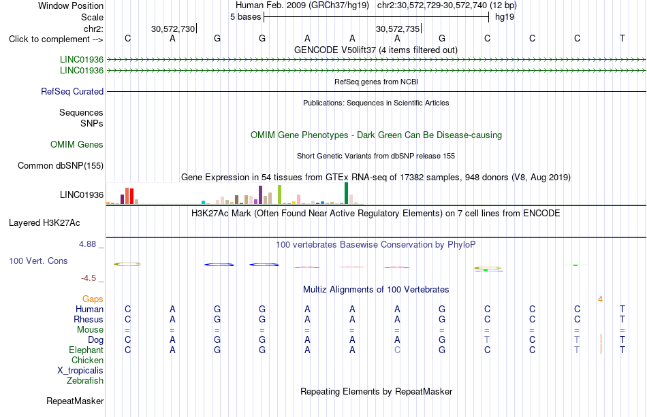Viewport: 647px width, 417px height.
Task: Open 'Publications: Sequences in Scientific Articles' title
Action: pos(376,103)
